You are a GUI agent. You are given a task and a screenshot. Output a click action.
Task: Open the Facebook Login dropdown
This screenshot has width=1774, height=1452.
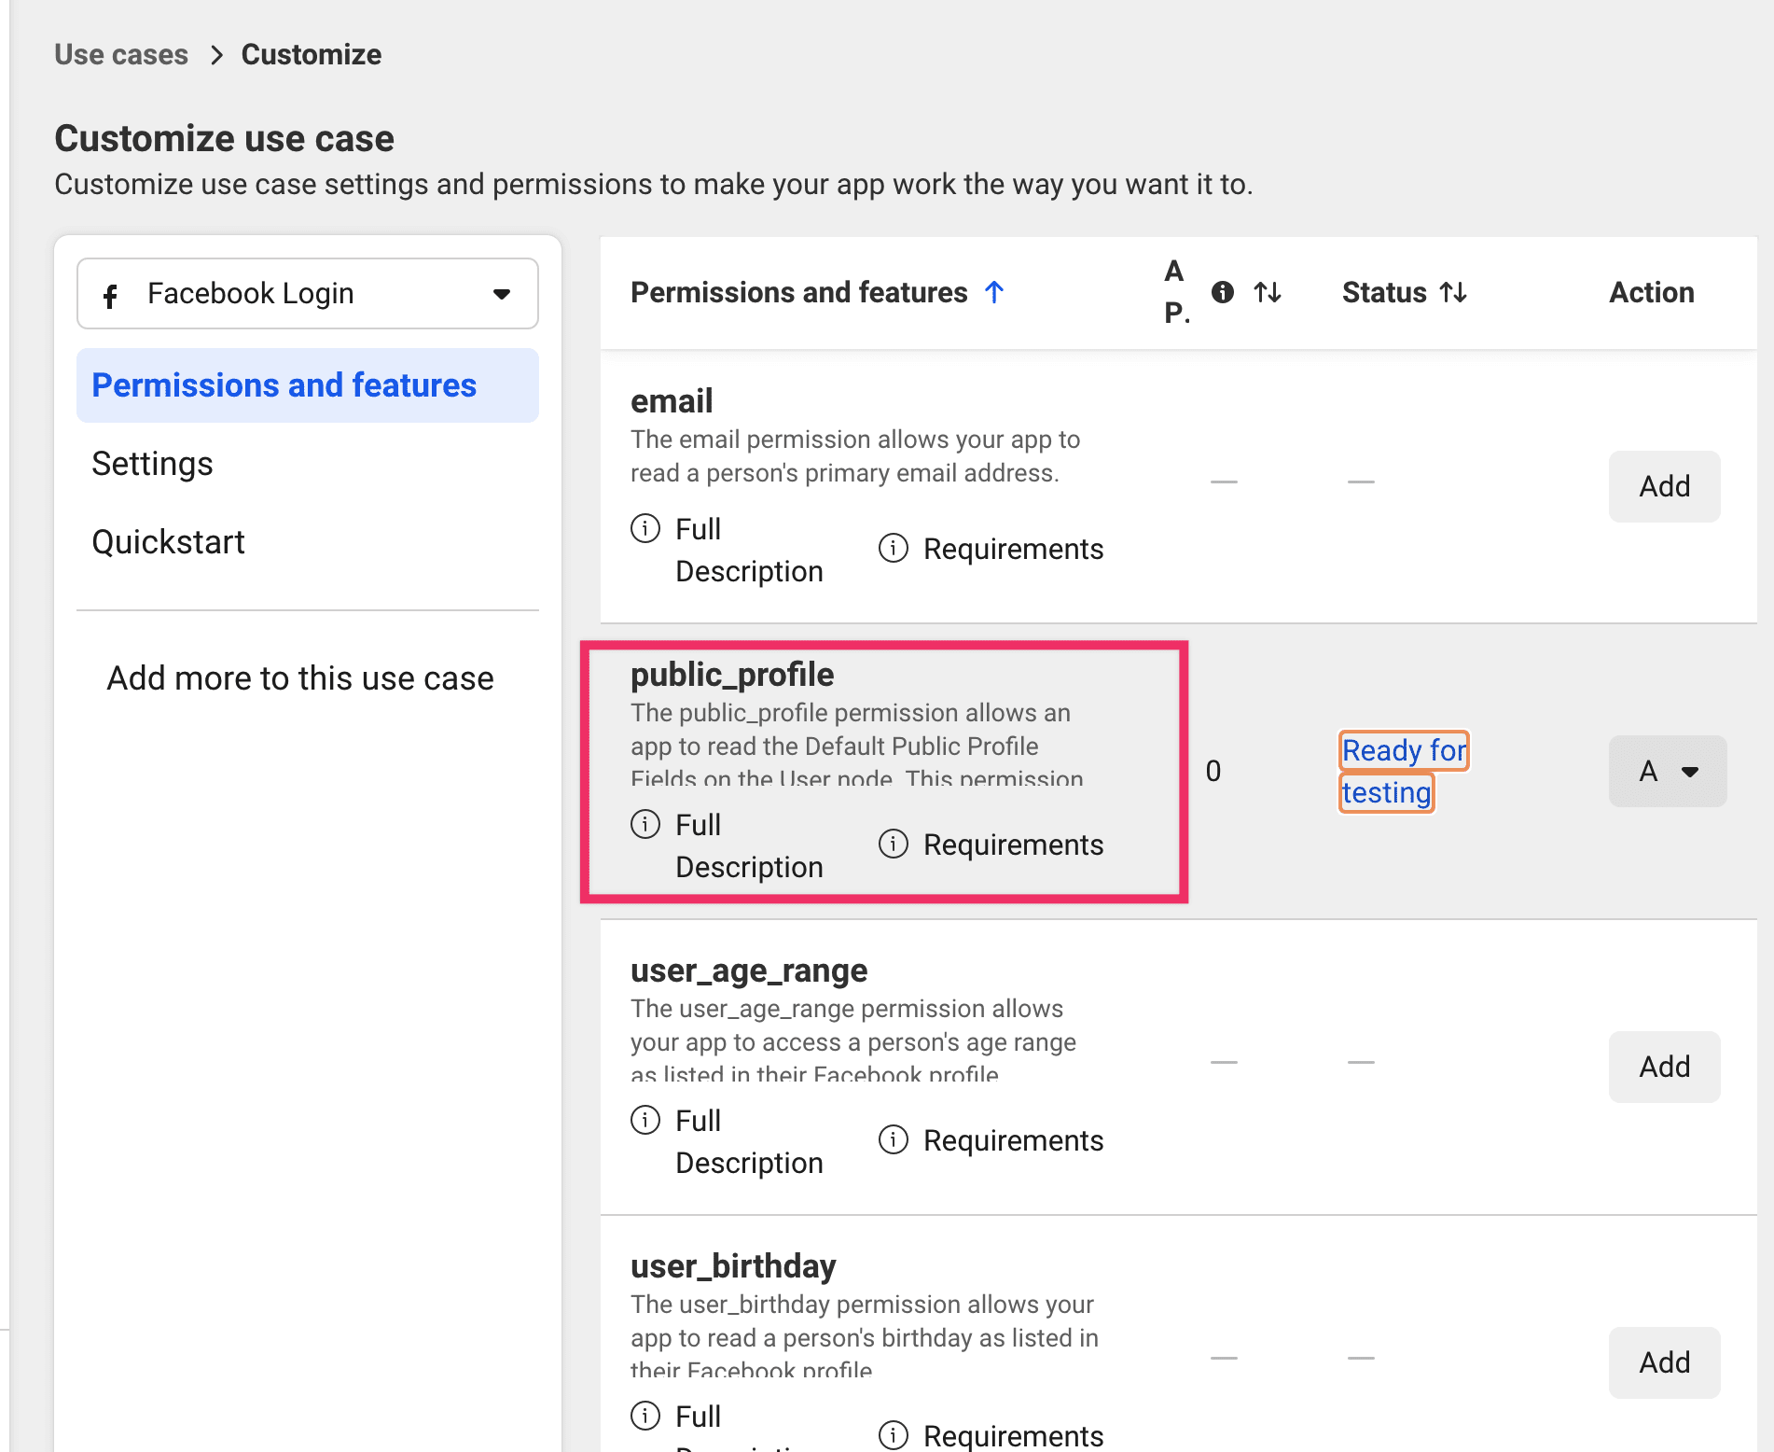click(308, 293)
